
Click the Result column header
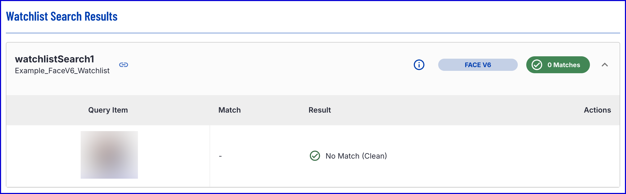pyautogui.click(x=320, y=110)
